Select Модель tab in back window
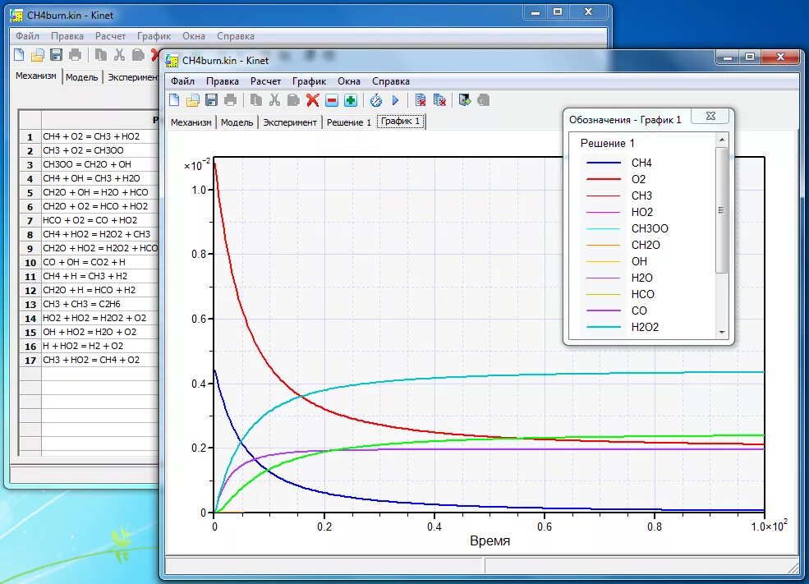The image size is (809, 584). 81,77
